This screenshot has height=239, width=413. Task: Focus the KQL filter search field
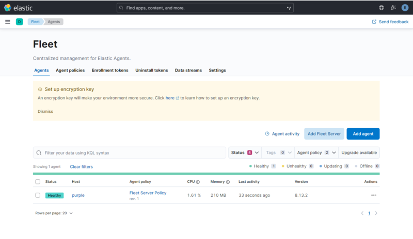[132, 152]
